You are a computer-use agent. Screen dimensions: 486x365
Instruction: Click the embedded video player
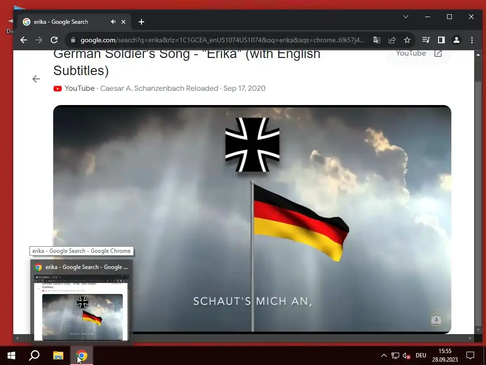click(252, 220)
